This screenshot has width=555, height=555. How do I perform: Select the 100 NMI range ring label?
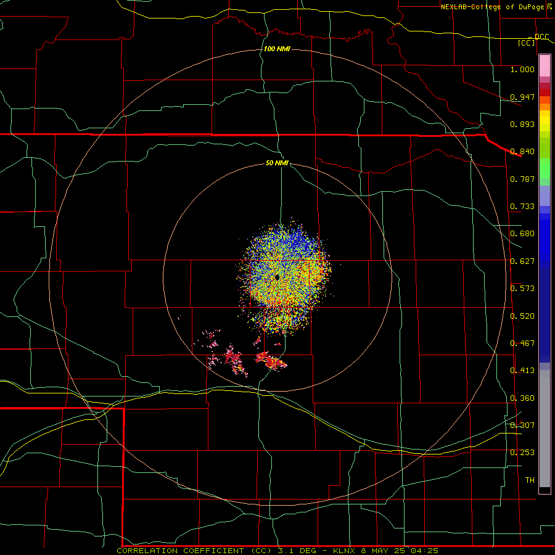(277, 49)
